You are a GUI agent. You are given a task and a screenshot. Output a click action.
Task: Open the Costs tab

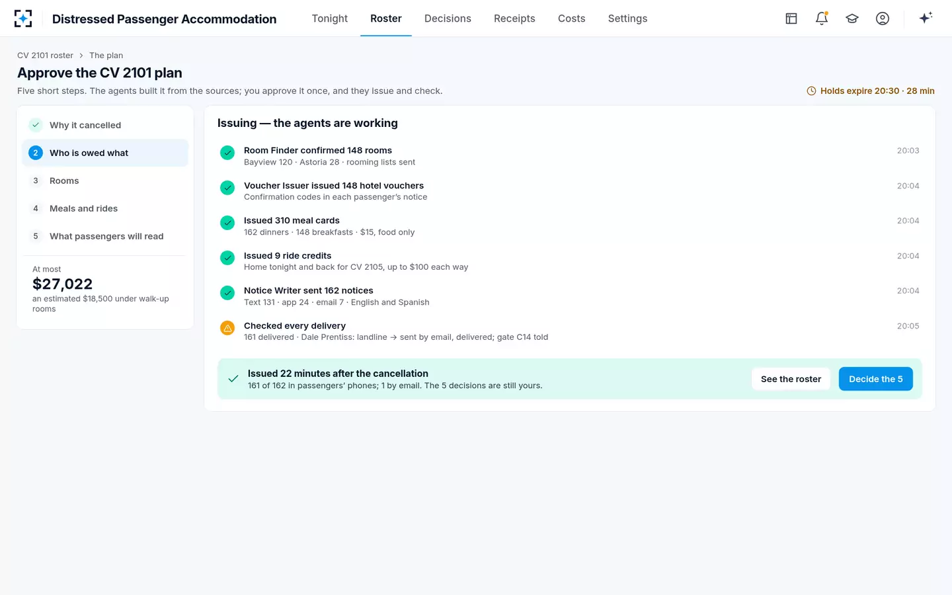(572, 19)
